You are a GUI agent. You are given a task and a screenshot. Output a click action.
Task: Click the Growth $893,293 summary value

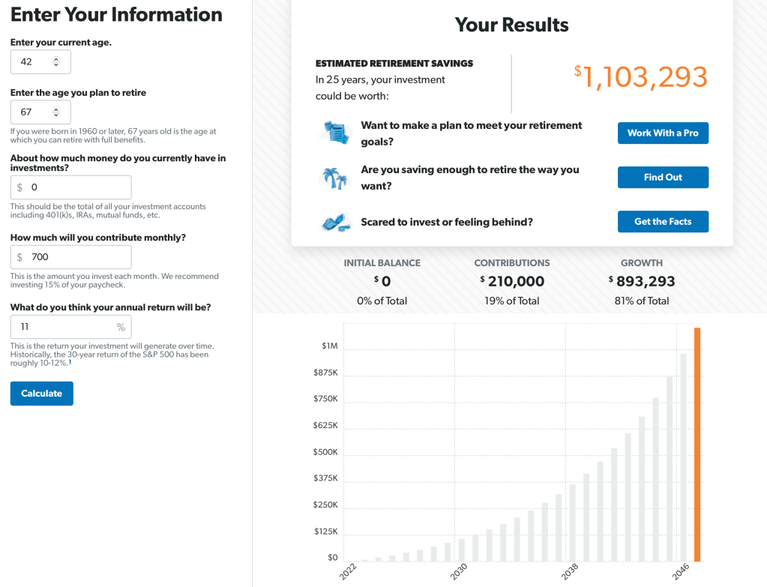[642, 282]
